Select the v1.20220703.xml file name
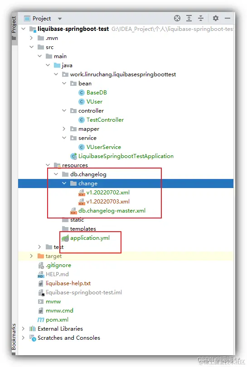This screenshot has height=367, width=247. click(x=108, y=202)
